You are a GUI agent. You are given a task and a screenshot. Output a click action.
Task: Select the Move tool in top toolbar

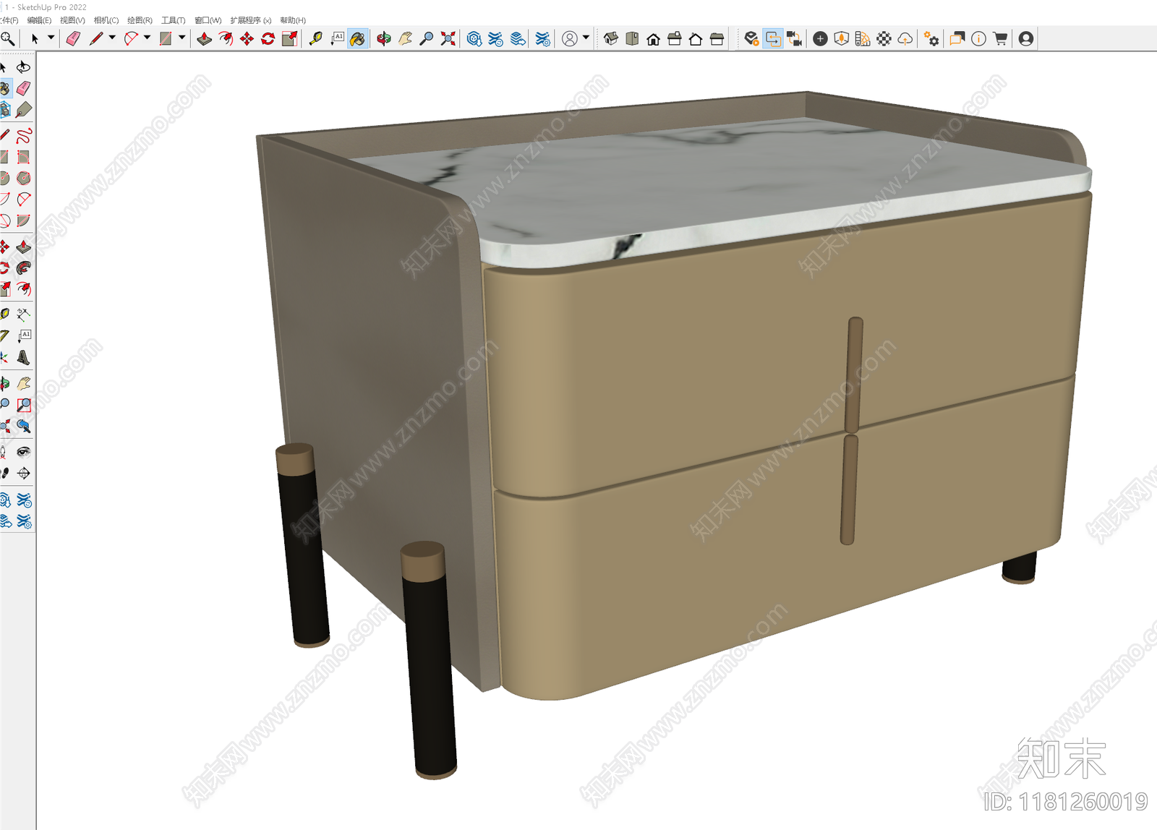(247, 39)
